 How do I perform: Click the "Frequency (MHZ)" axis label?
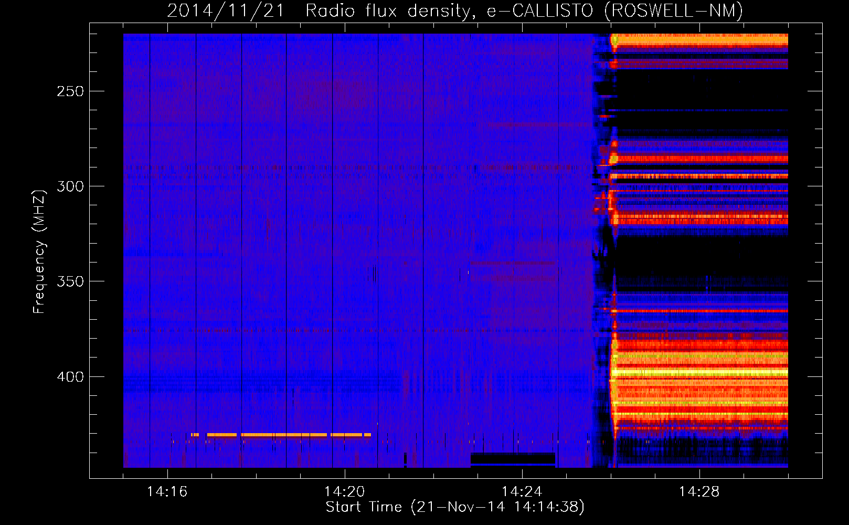click(39, 252)
